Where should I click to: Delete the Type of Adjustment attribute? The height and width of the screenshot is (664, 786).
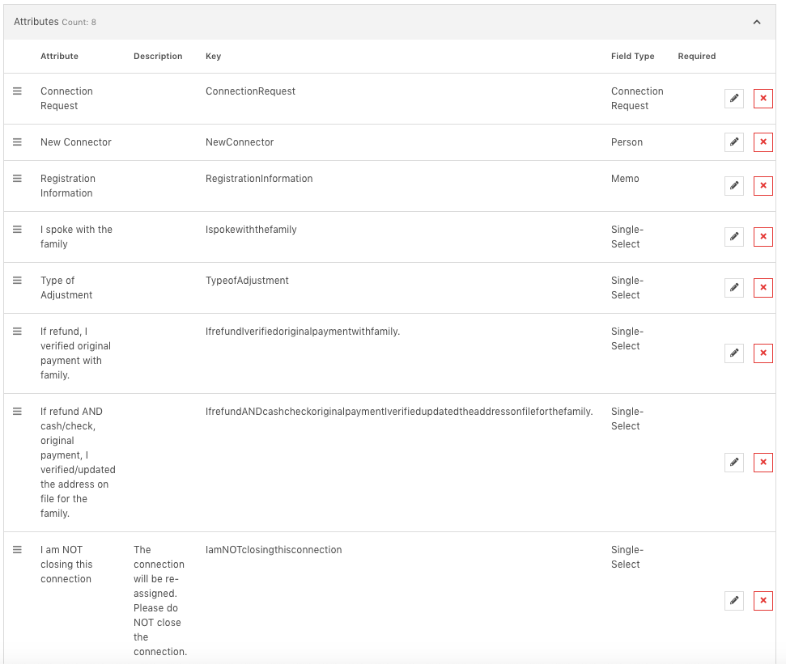pyautogui.click(x=763, y=288)
